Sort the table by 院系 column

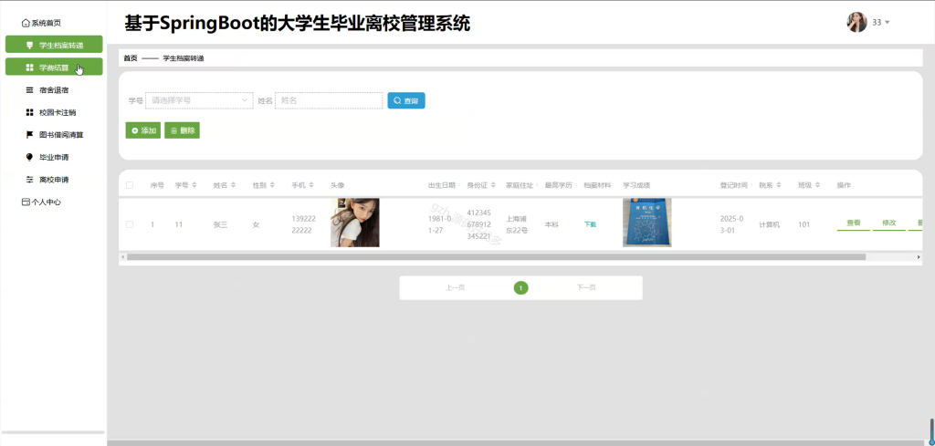click(x=778, y=185)
